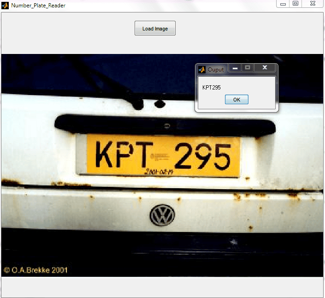Minimize the Number_Plate_Reader window
Image resolution: width=325 pixels, height=298 pixels.
tap(283, 4)
